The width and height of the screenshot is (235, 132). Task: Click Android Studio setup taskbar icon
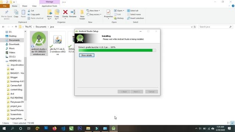pyautogui.click(x=113, y=128)
